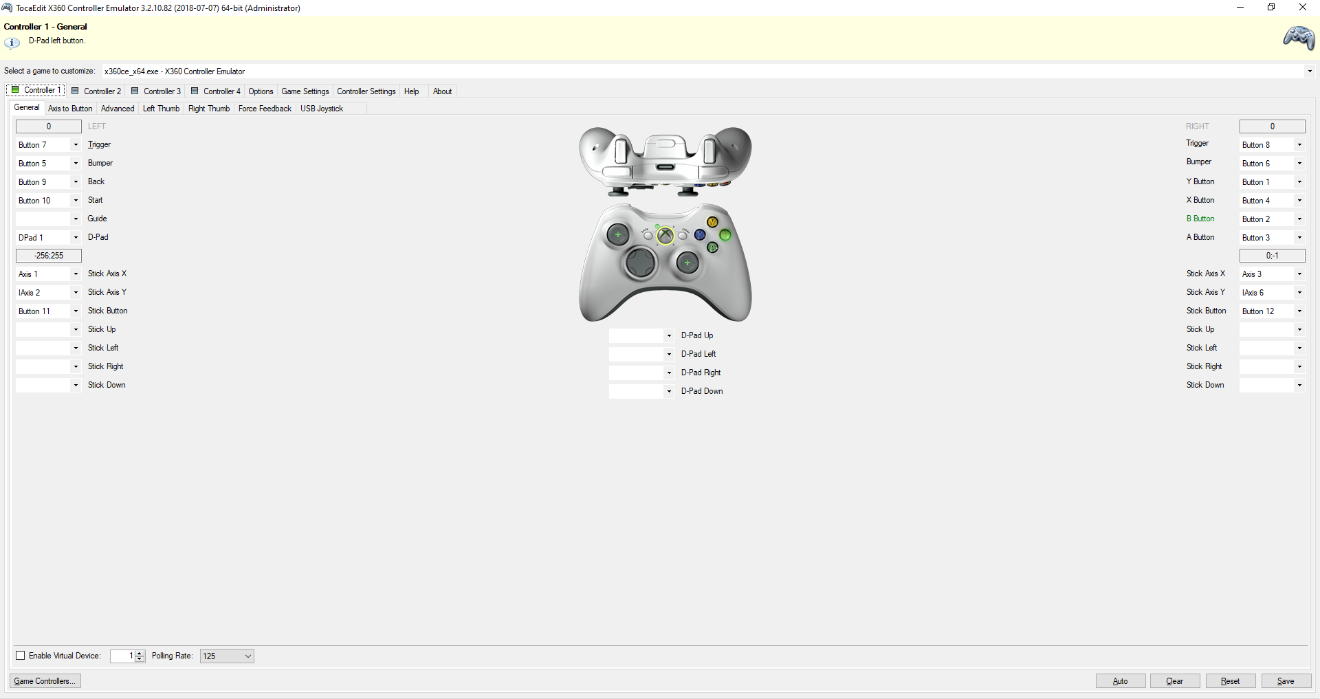Click the Save button
Viewport: 1320px width, 699px height.
click(1286, 681)
